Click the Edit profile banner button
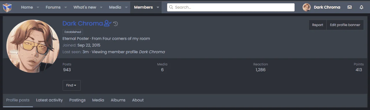The image size is (370, 110). coord(345,25)
